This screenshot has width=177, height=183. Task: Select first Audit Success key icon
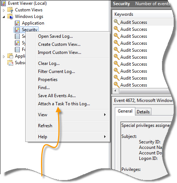tap(117, 22)
